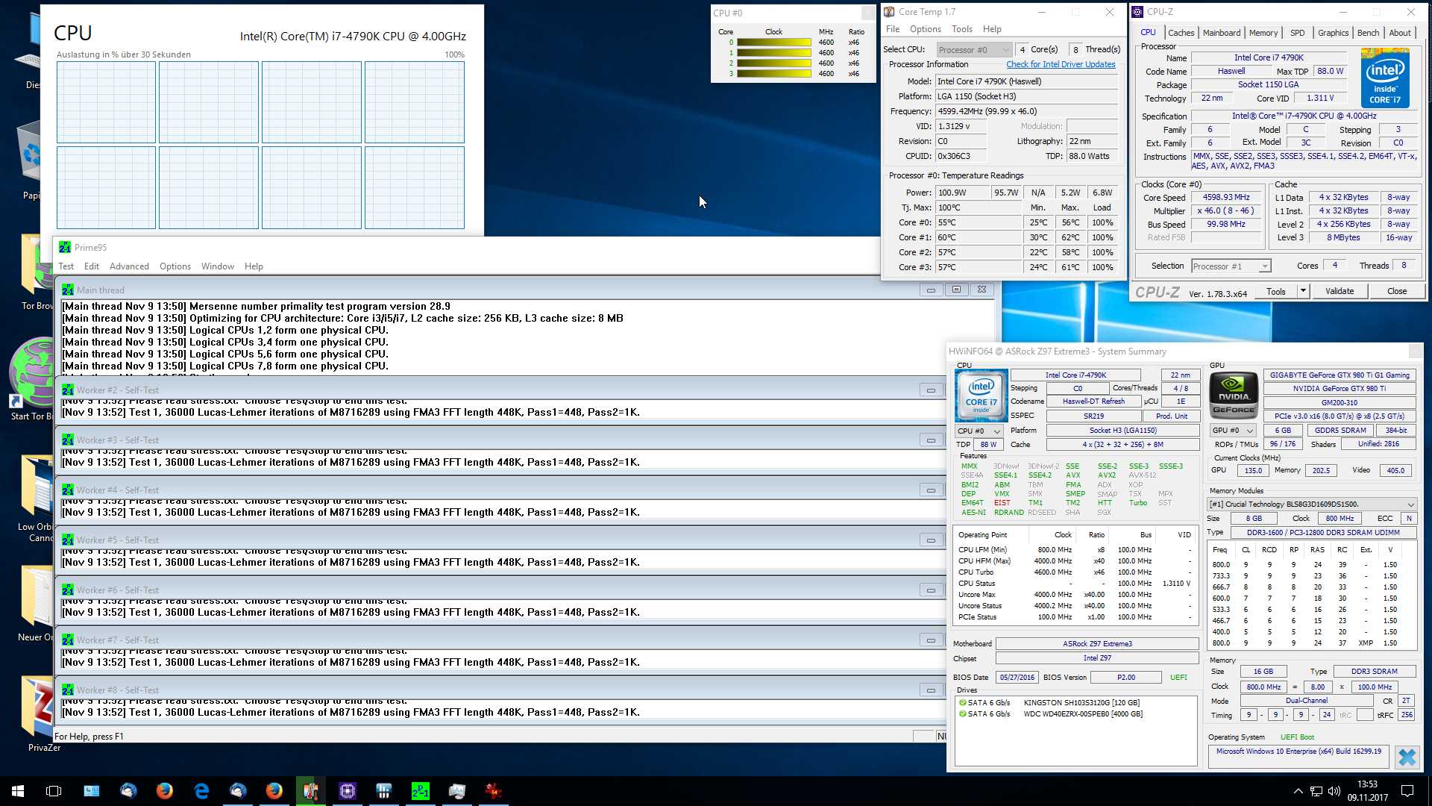
Task: Open Windows Task View on the taskbar
Action: tap(54, 791)
